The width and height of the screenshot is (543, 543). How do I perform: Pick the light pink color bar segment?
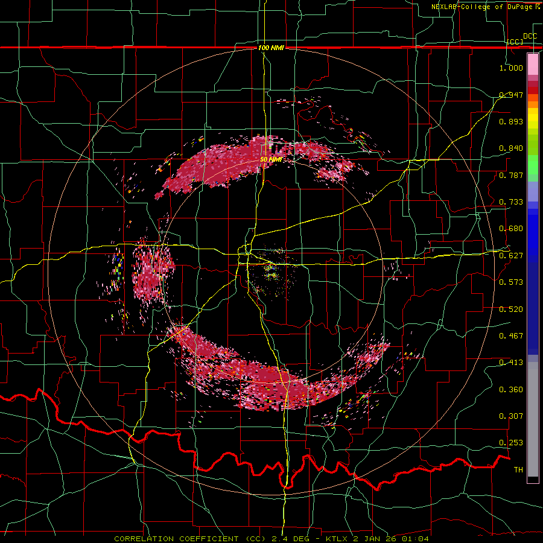(x=533, y=64)
